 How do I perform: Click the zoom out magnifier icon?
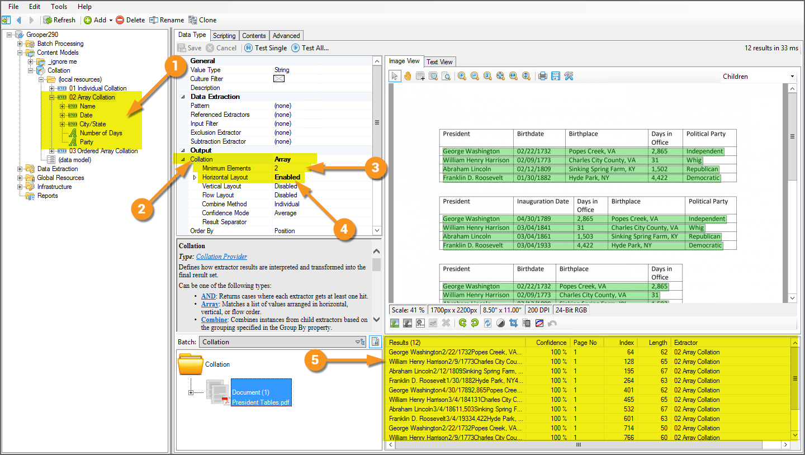pos(475,77)
